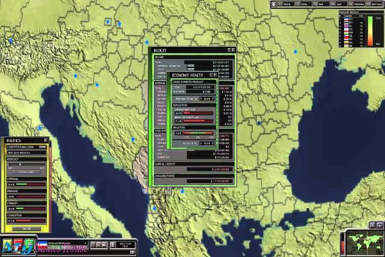Click Economic Health left title button
This screenshot has width=385, height=257.
(x=211, y=75)
